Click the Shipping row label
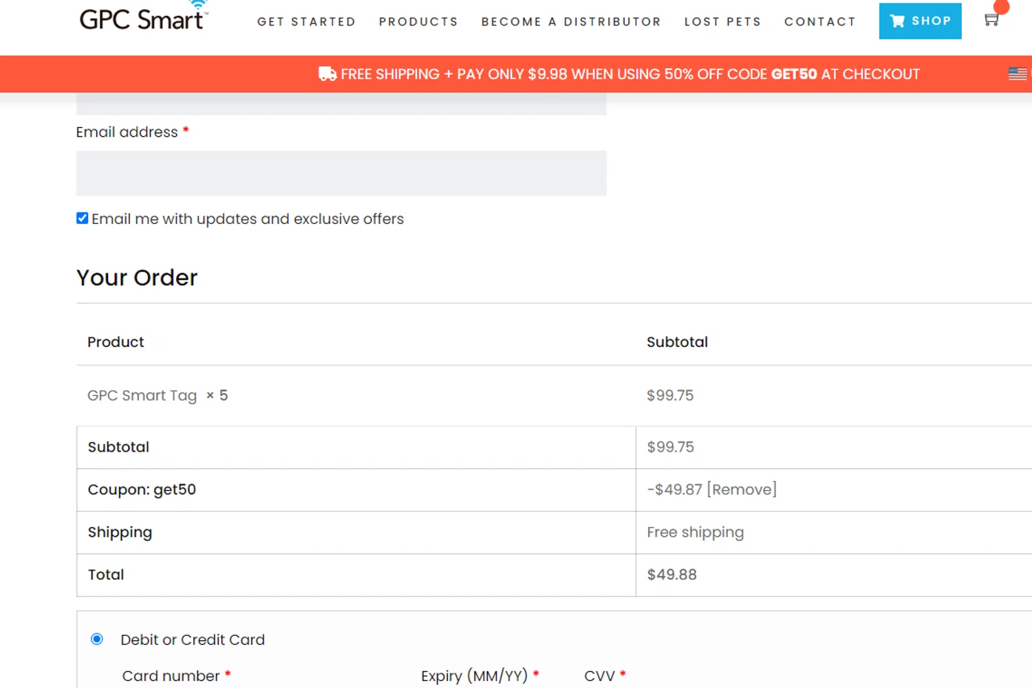 point(120,533)
